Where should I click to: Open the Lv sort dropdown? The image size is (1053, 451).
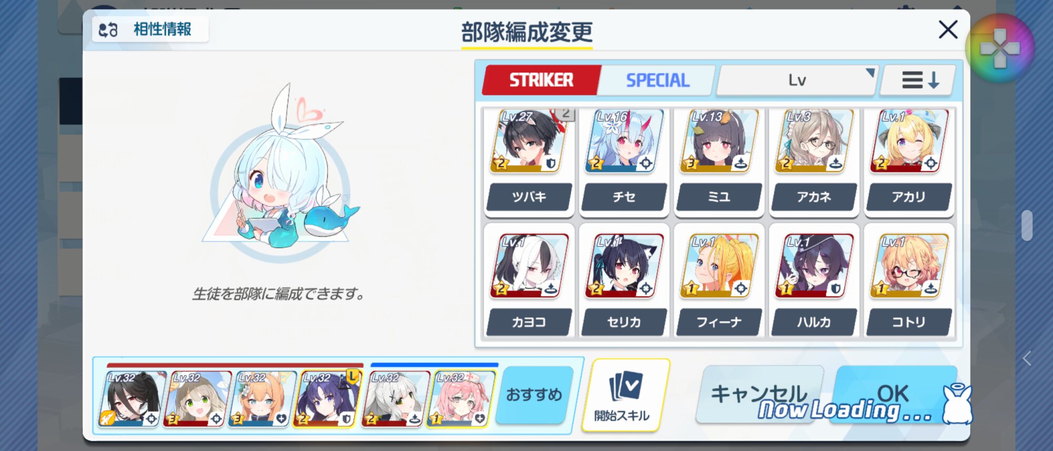click(797, 80)
